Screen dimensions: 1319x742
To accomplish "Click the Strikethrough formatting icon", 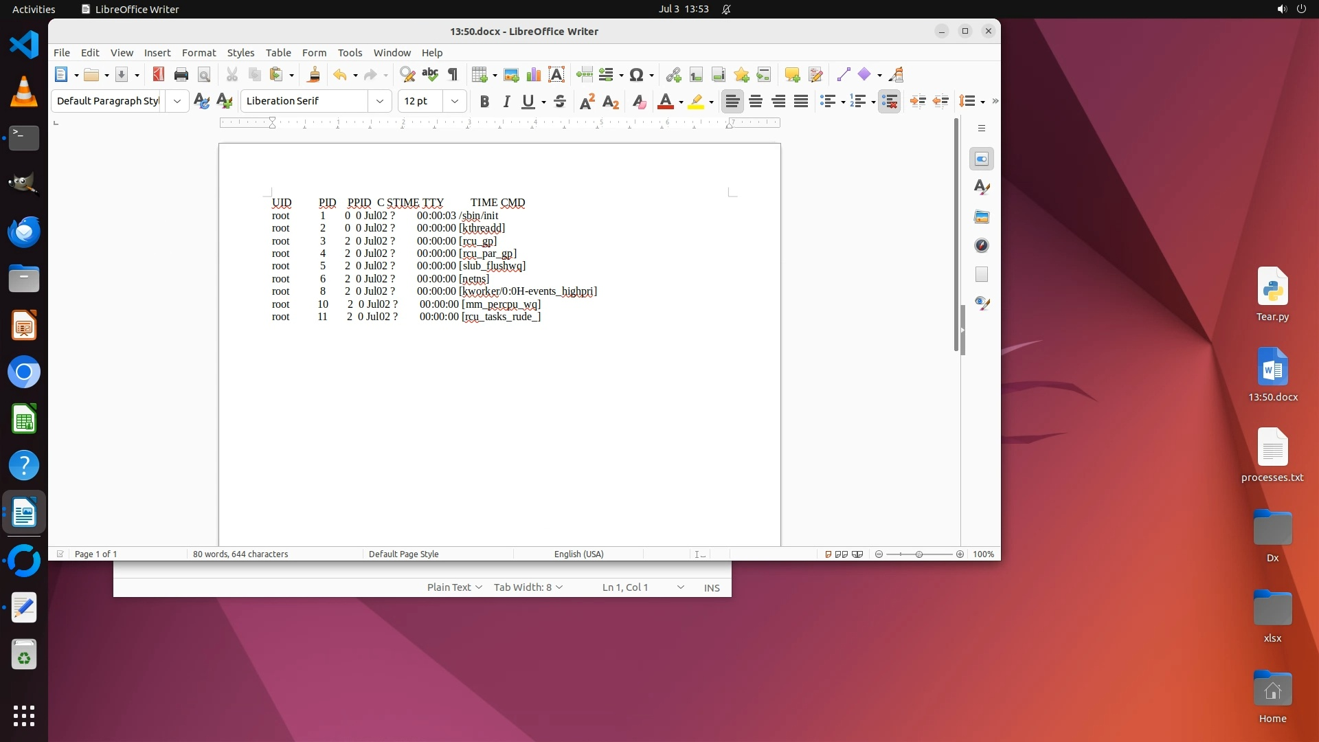I will [x=560, y=102].
